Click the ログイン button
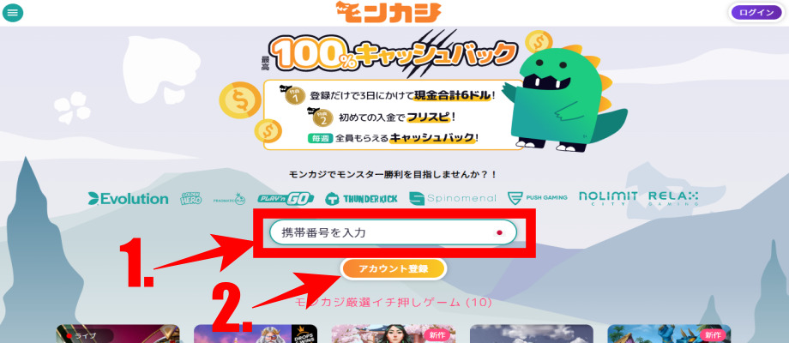789x343 pixels. pyautogui.click(x=756, y=13)
